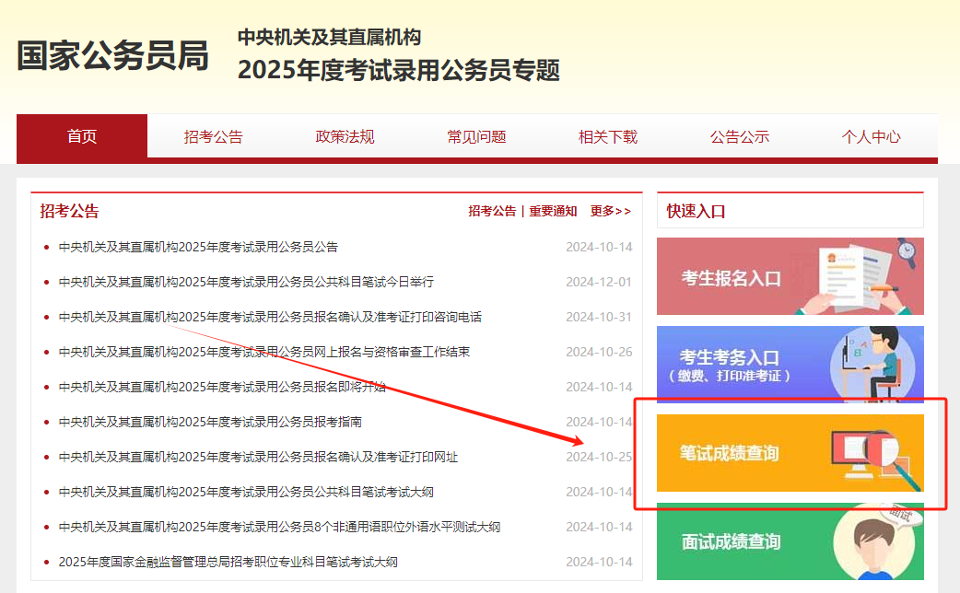
Task: Go to 个人中心 page
Action: coord(871,137)
